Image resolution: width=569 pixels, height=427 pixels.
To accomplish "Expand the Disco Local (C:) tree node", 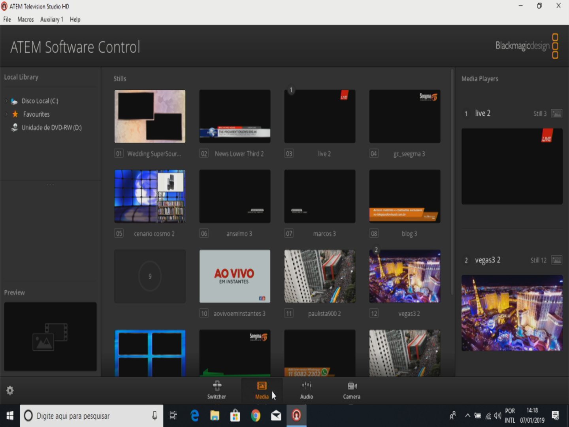I will (6, 101).
